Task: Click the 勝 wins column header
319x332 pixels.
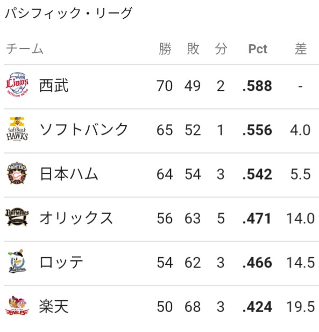Action: click(x=165, y=49)
